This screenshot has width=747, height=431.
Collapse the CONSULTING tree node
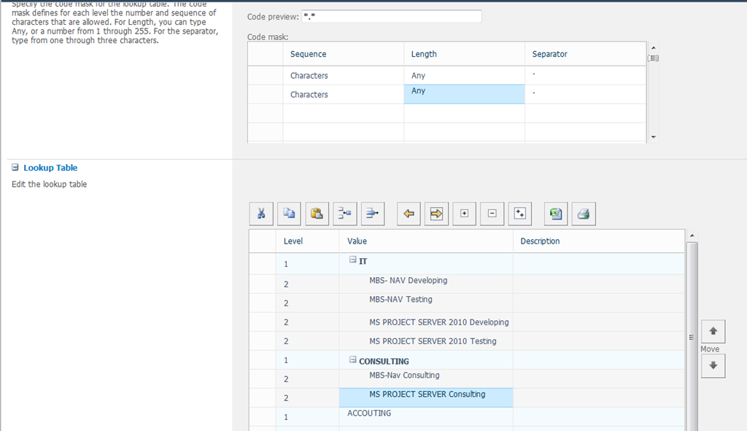click(353, 360)
